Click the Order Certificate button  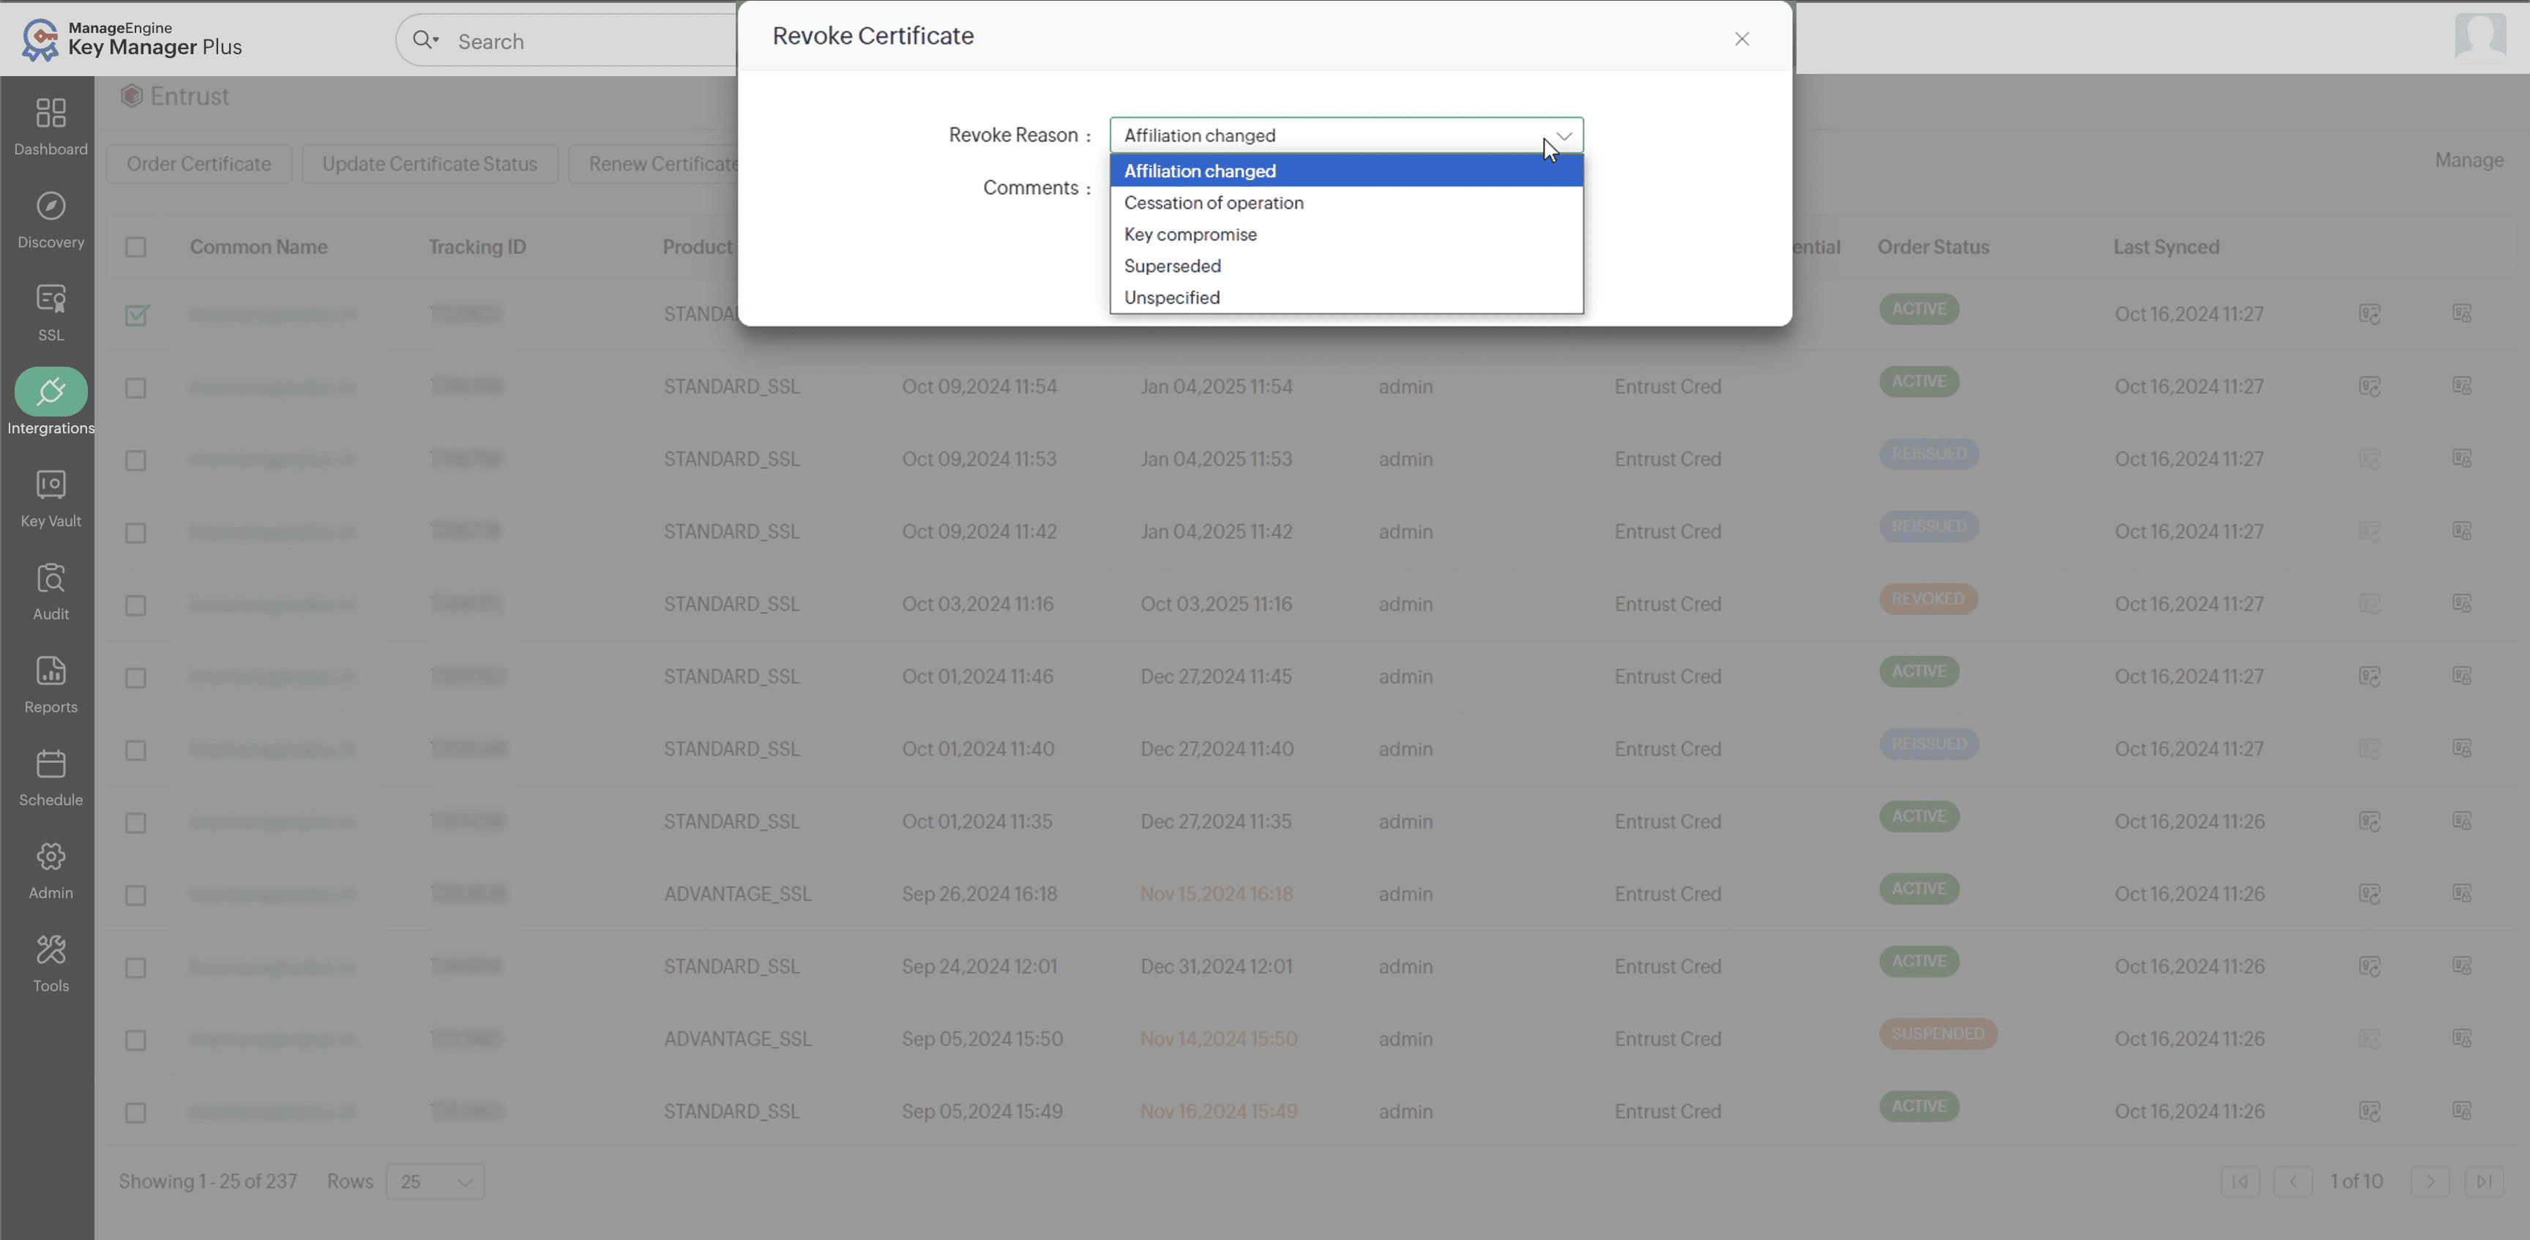[198, 164]
